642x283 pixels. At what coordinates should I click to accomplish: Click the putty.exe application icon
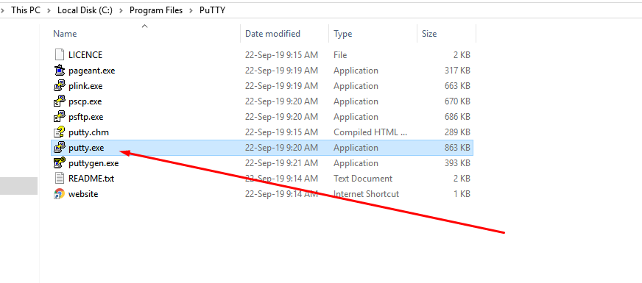60,148
